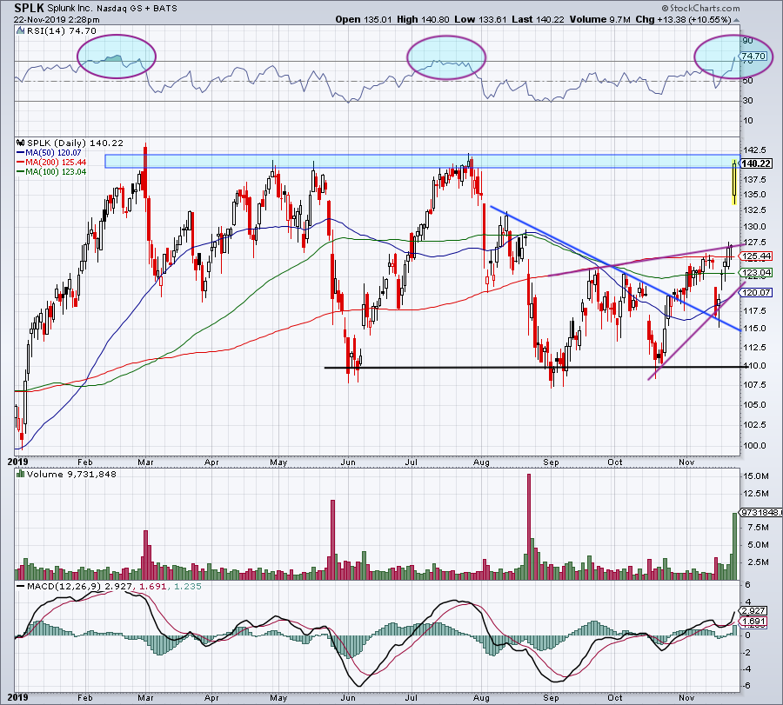Click the 30 label on the RSI axis
The width and height of the screenshot is (783, 705).
pyautogui.click(x=747, y=101)
